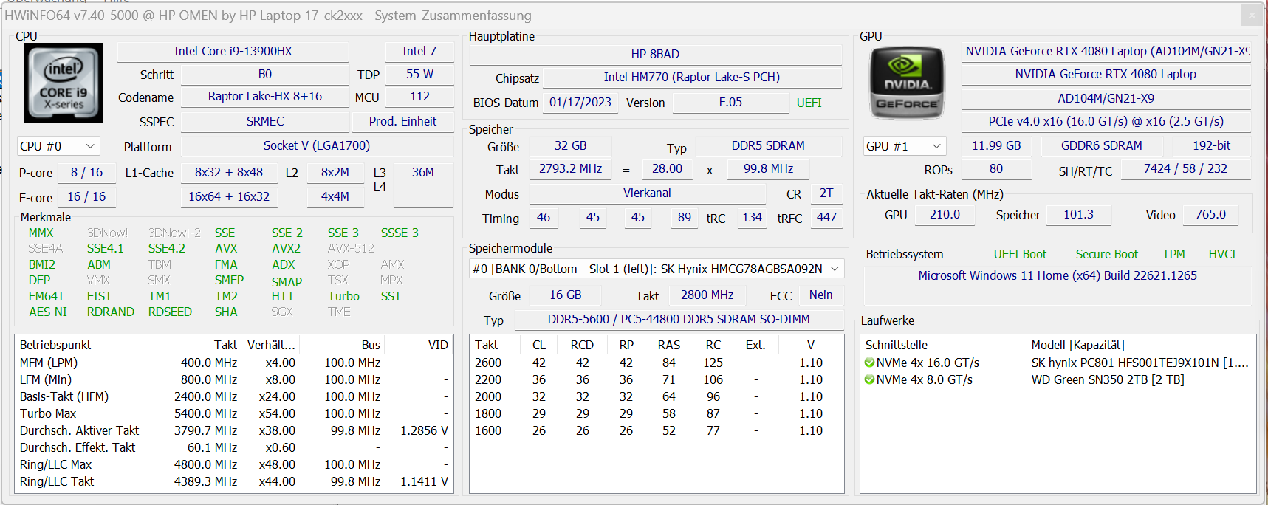Click the Secure Boot indicator
Viewport: 1268px width, 505px height.
pyautogui.click(x=1106, y=254)
